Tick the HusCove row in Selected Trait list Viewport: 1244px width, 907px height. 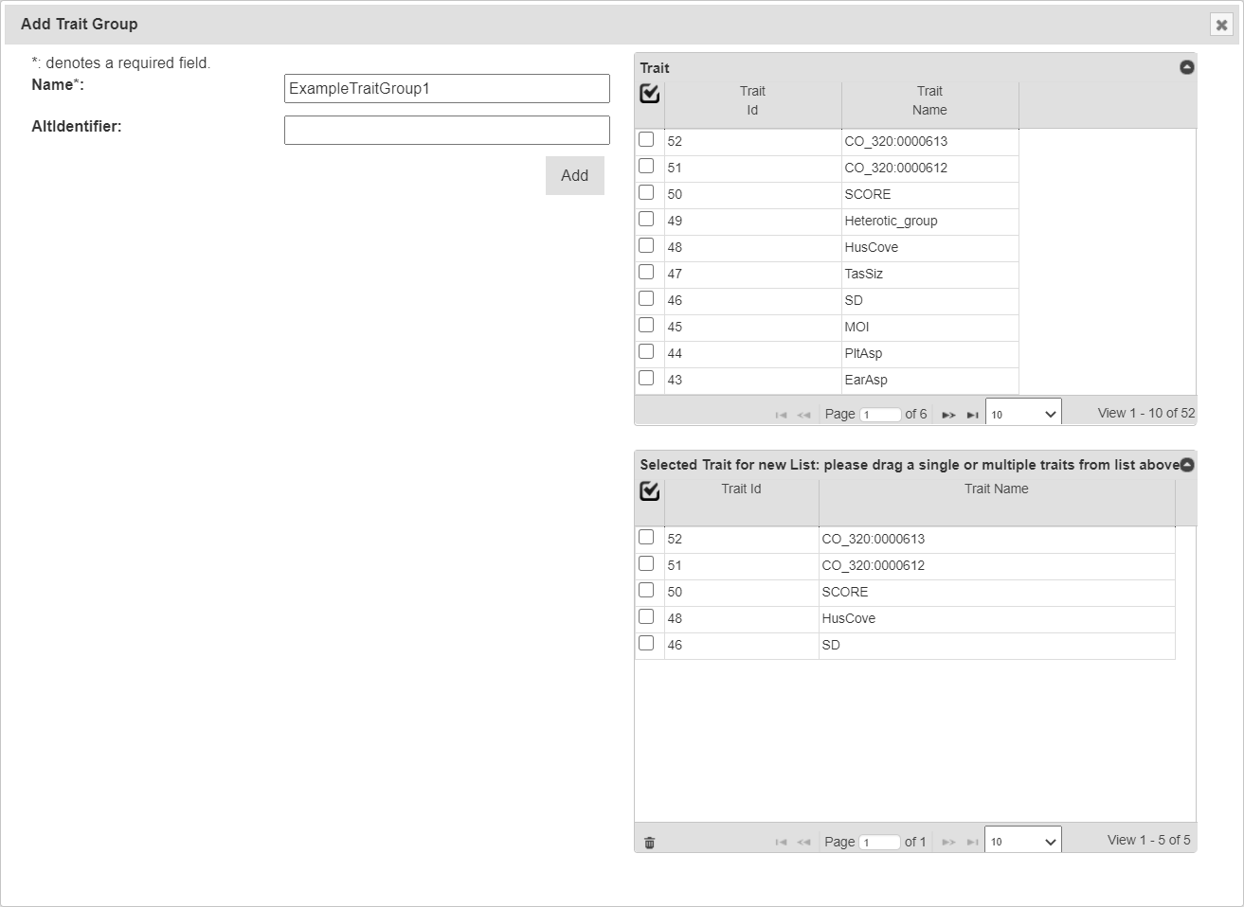646,616
